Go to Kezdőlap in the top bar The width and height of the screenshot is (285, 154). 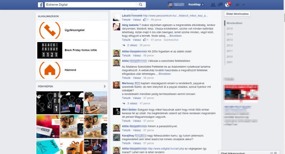tap(194, 5)
